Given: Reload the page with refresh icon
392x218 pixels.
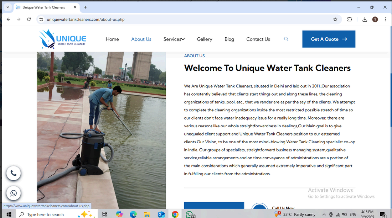Looking at the screenshot, I should (x=29, y=20).
